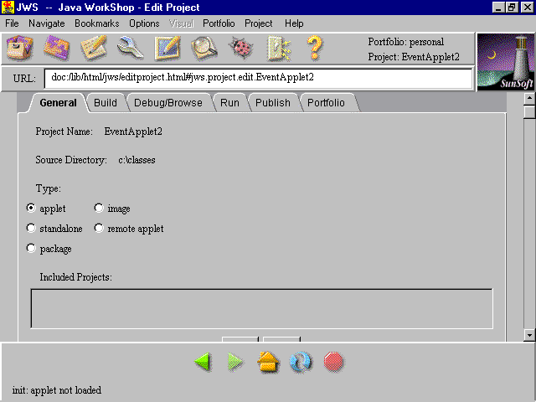This screenshot has height=402, width=536.
Task: Restore the Java WorkShop window size
Action: tap(512, 8)
